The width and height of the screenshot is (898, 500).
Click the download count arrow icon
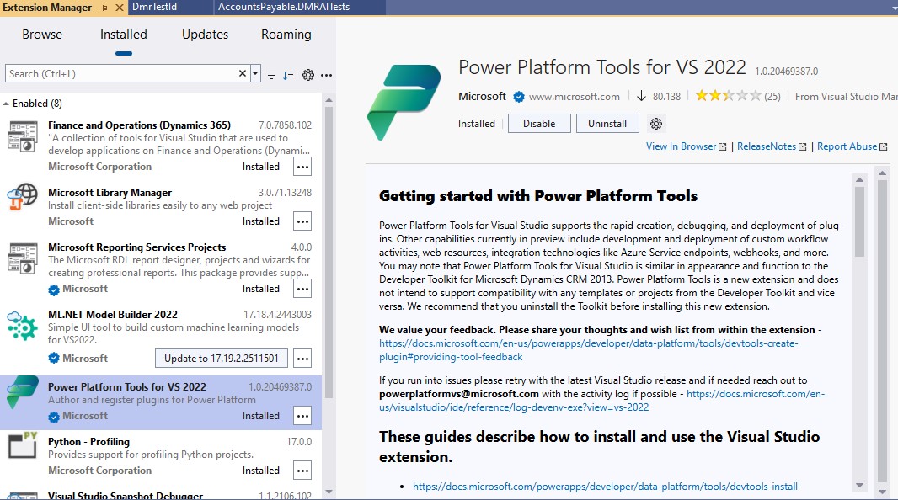point(641,96)
